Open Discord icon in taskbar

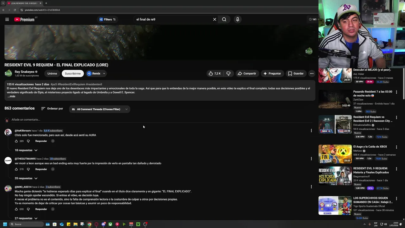(103, 224)
